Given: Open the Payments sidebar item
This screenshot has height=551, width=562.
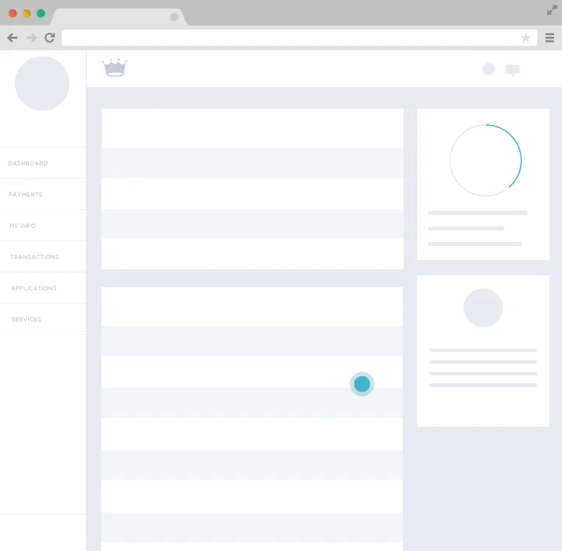Looking at the screenshot, I should 43,194.
